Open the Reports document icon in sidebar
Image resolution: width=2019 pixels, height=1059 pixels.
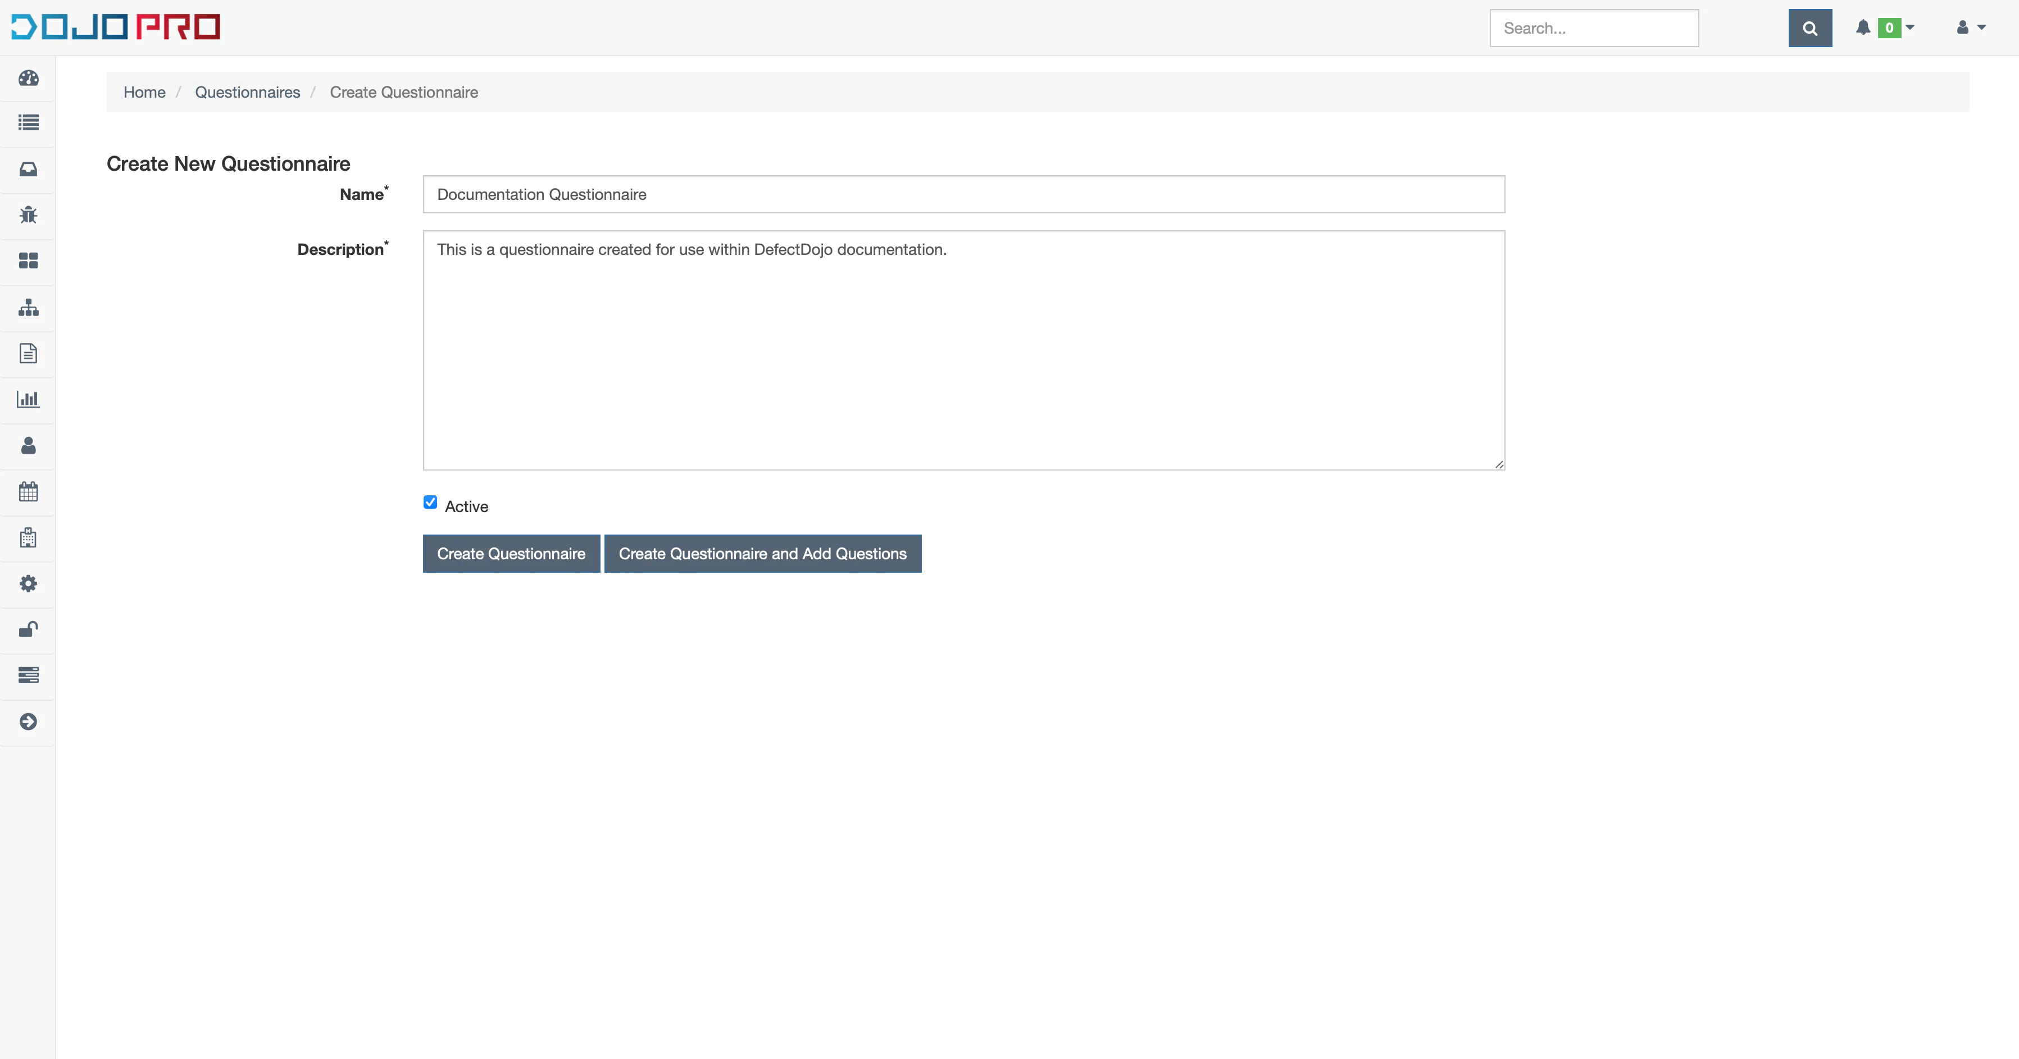pos(28,353)
